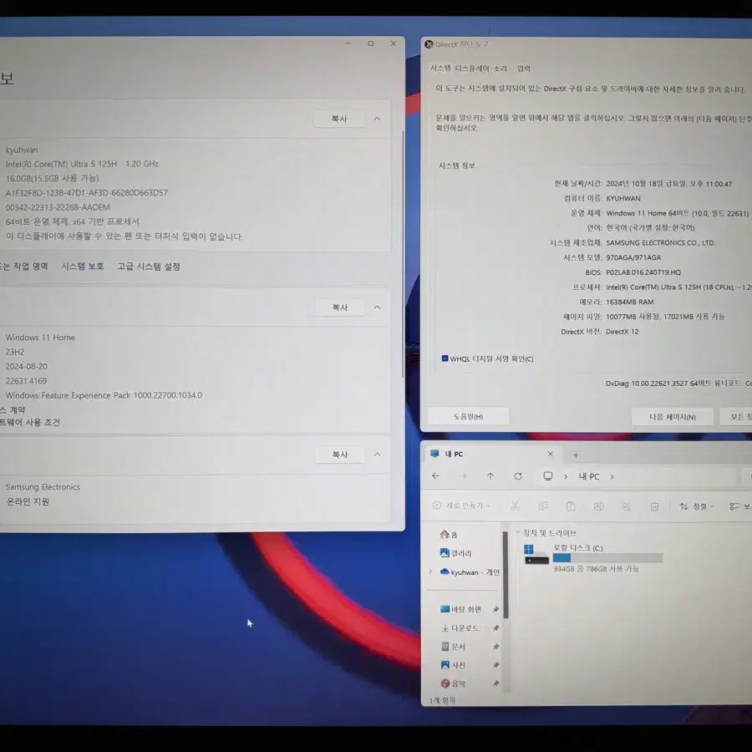The width and height of the screenshot is (752, 752).
Task: Click the monitor icon in address bar
Action: (x=547, y=475)
